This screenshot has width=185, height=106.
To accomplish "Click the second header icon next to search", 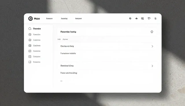I will pos(136,18).
